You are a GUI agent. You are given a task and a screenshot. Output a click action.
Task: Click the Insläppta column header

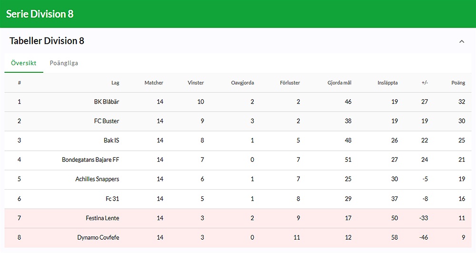(x=387, y=83)
